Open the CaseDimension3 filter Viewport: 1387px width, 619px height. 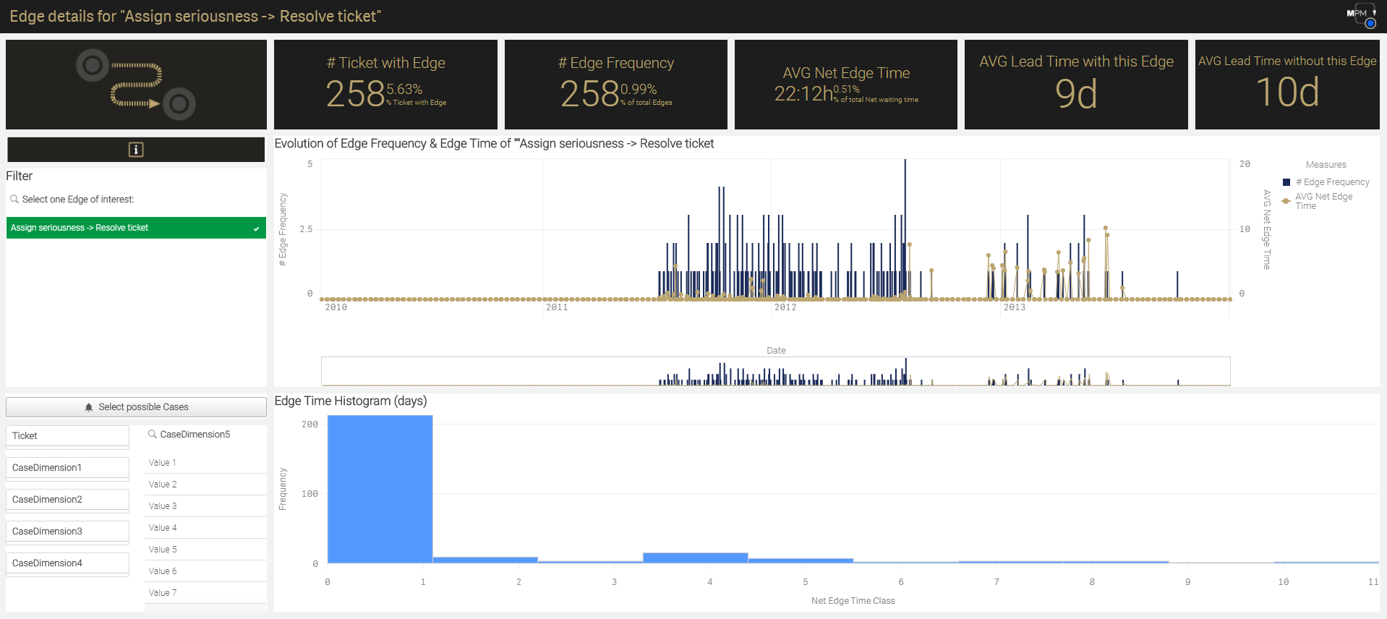(x=67, y=532)
